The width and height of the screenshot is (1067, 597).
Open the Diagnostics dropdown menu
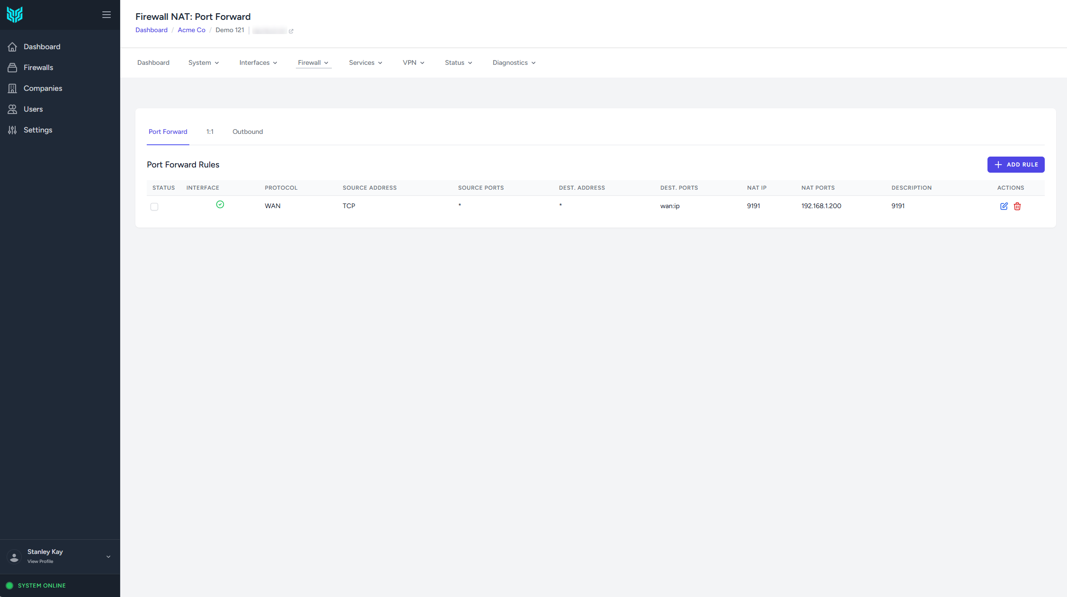pyautogui.click(x=514, y=63)
